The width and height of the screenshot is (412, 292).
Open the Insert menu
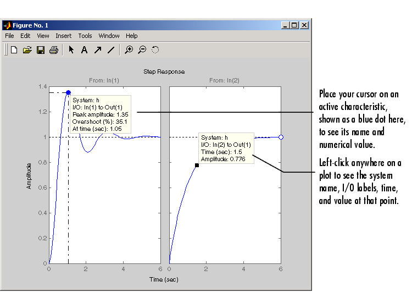(63, 36)
